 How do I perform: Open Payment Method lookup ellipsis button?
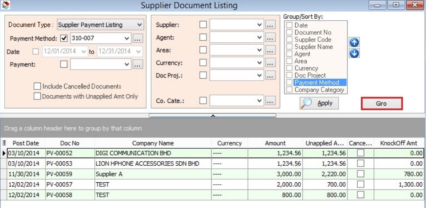(x=138, y=39)
